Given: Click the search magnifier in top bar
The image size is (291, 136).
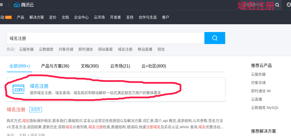Looking at the screenshot, I should pos(277,5).
